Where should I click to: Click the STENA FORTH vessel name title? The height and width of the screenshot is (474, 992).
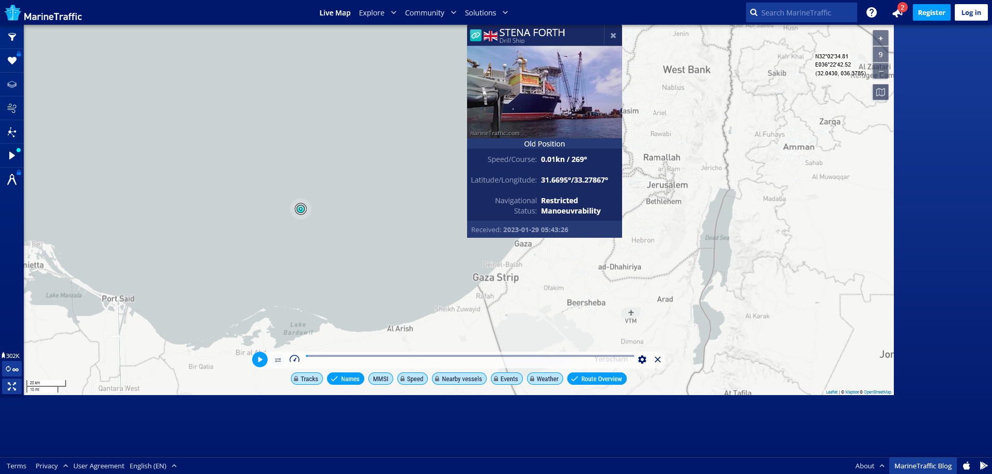532,32
